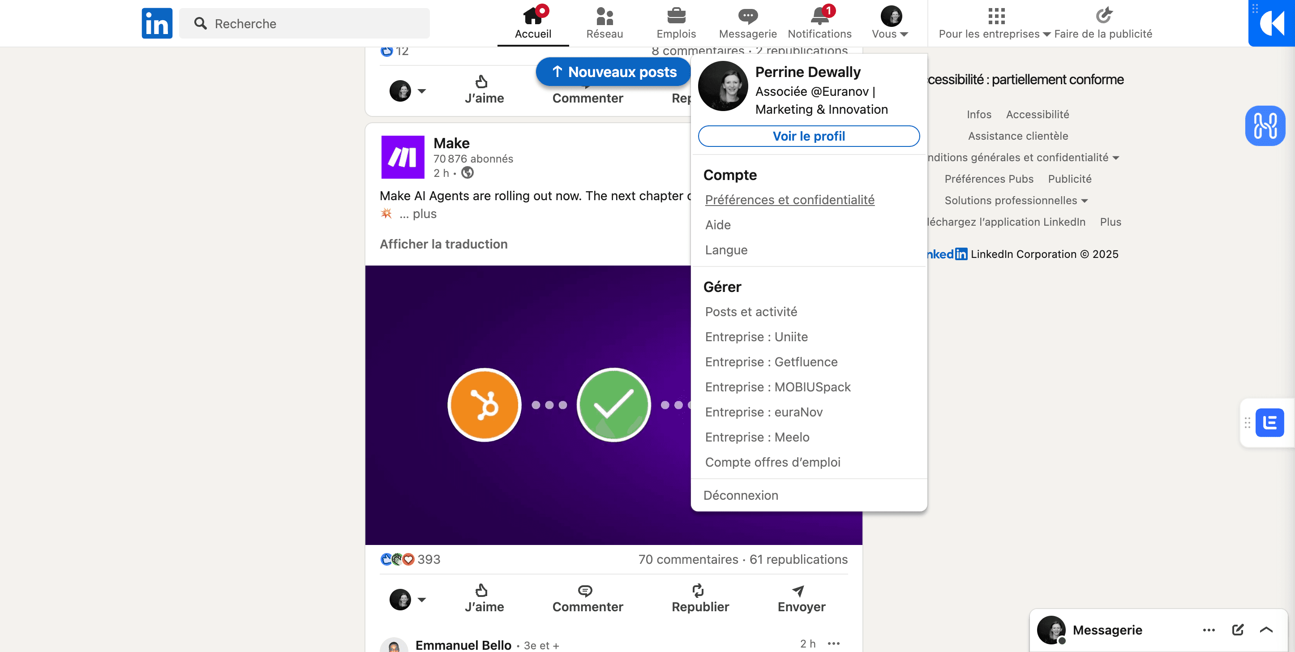Expand Pour les entreprises menu
This screenshot has width=1295, height=652.
click(x=995, y=23)
